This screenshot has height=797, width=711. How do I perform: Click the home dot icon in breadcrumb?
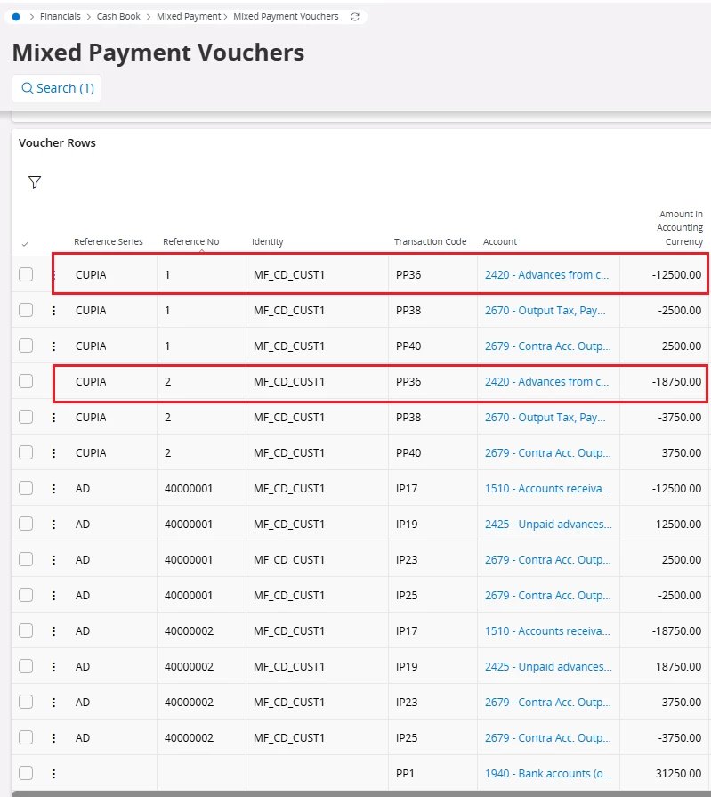[x=16, y=17]
